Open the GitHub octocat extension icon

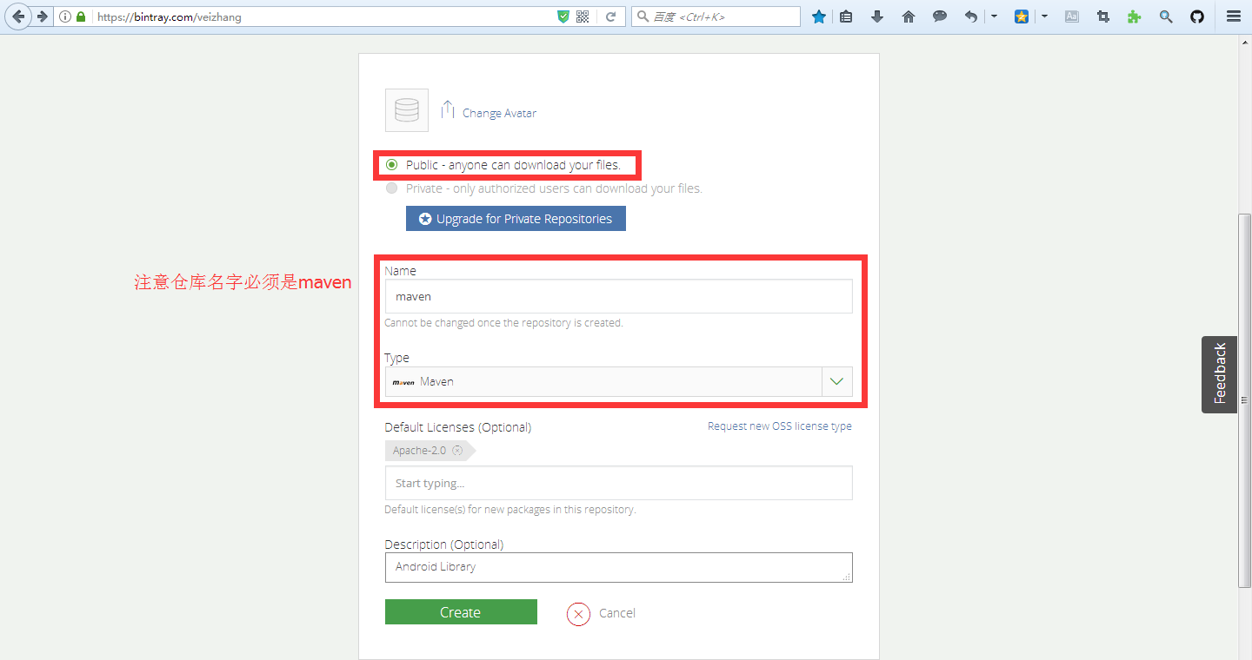click(1197, 16)
